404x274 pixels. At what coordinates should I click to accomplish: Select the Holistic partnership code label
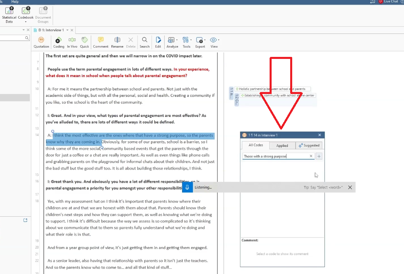[x=272, y=89]
